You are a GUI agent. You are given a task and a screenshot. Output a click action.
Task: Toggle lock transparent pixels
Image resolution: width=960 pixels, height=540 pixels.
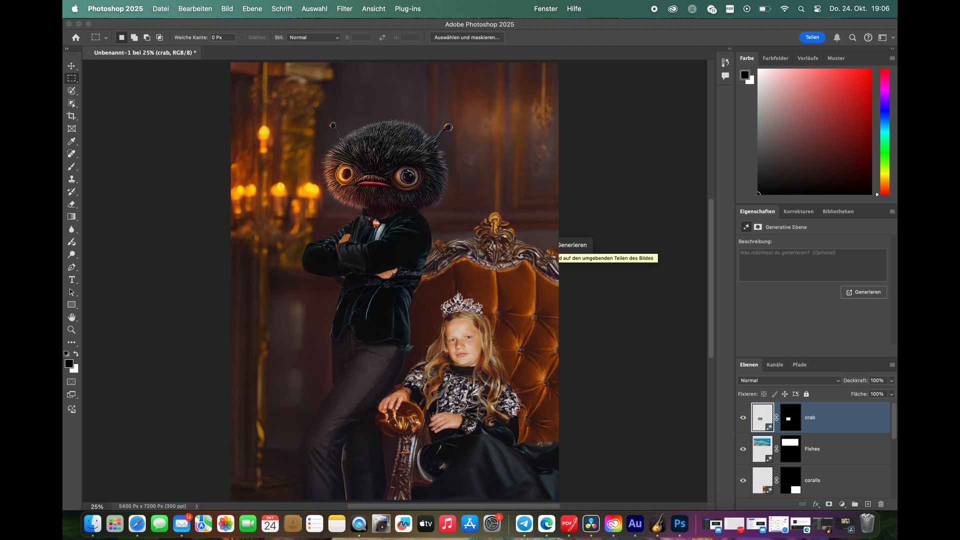coord(763,394)
